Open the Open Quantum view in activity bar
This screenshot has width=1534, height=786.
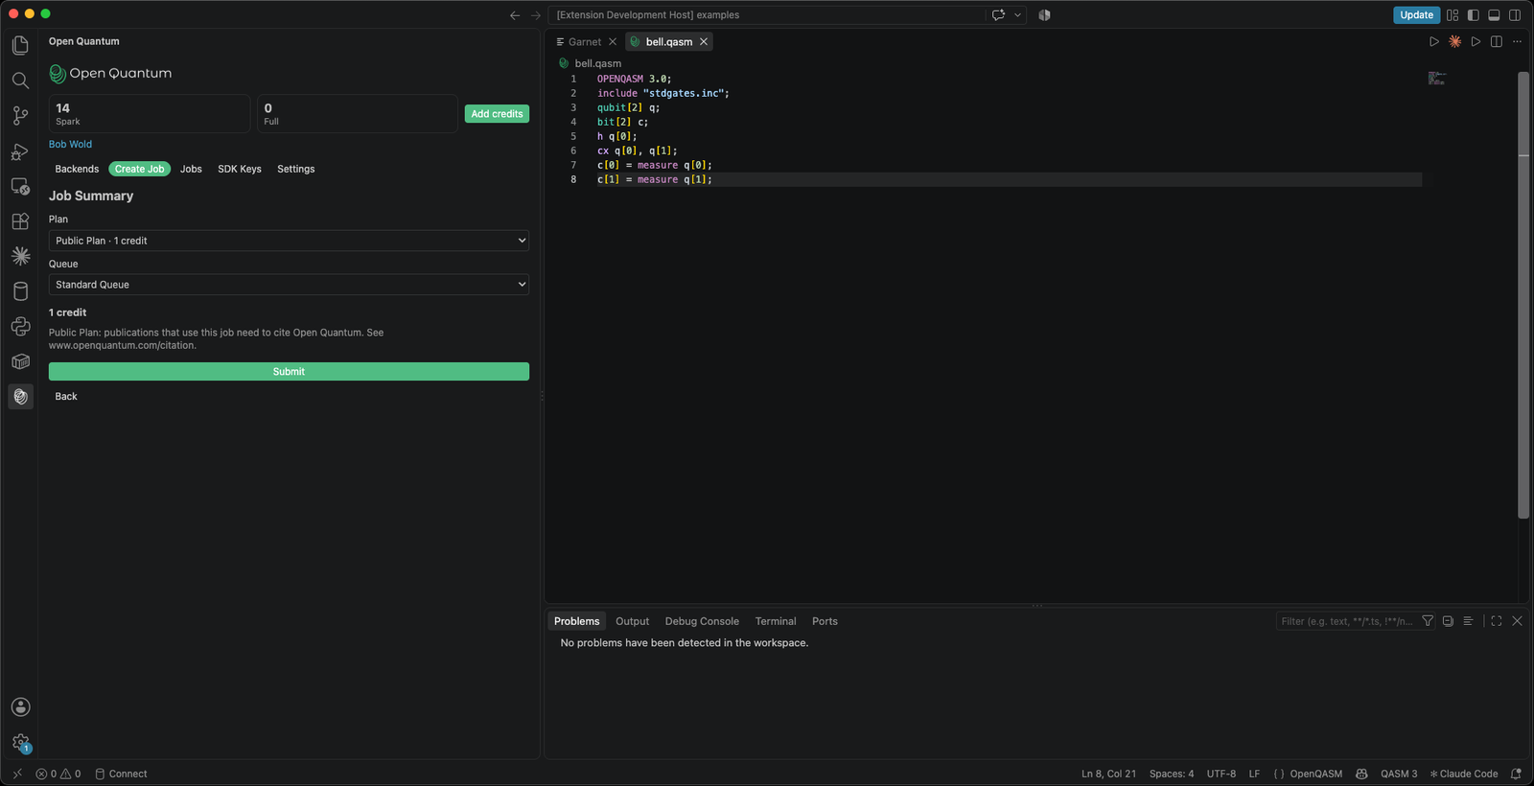click(x=20, y=397)
